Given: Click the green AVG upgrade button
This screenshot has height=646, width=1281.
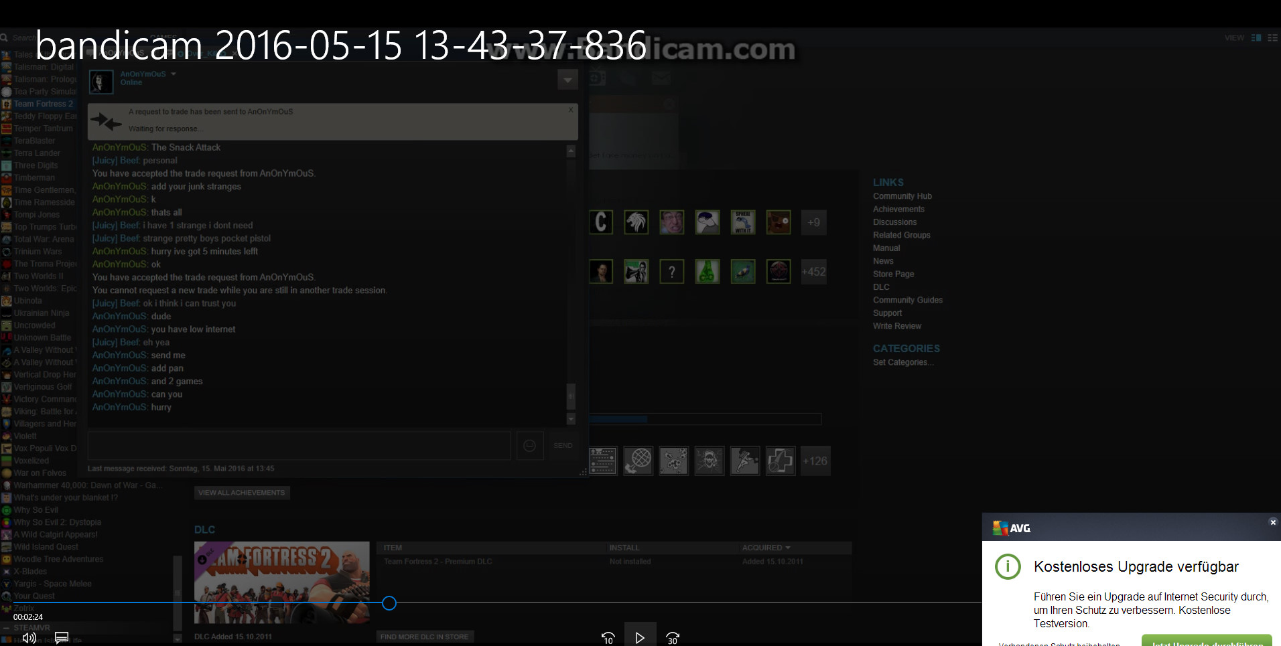Looking at the screenshot, I should (x=1206, y=641).
